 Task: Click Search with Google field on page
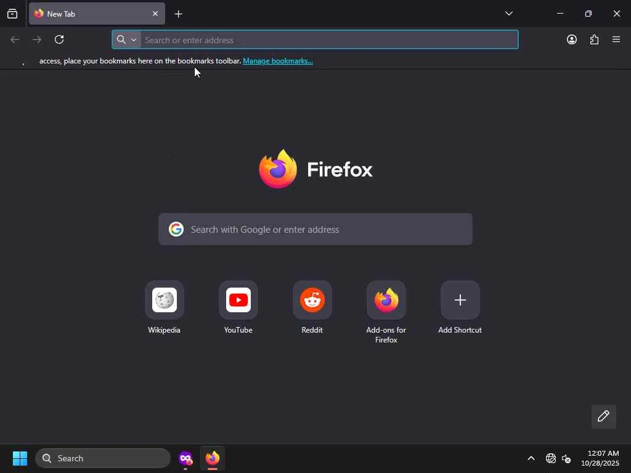(315, 229)
